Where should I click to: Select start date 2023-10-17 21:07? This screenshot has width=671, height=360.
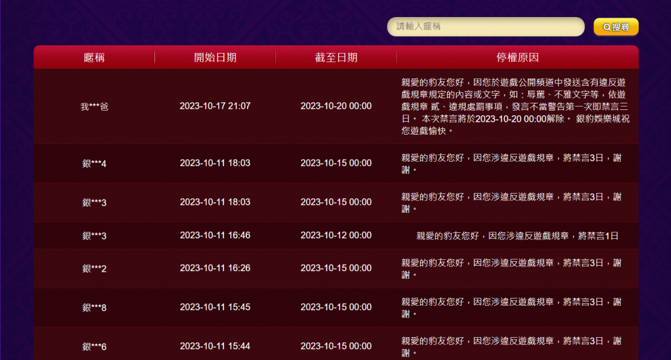215,106
